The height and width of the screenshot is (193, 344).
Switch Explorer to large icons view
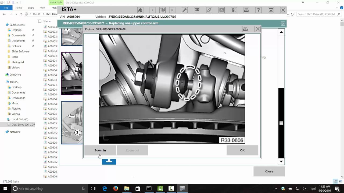[x=340, y=181]
